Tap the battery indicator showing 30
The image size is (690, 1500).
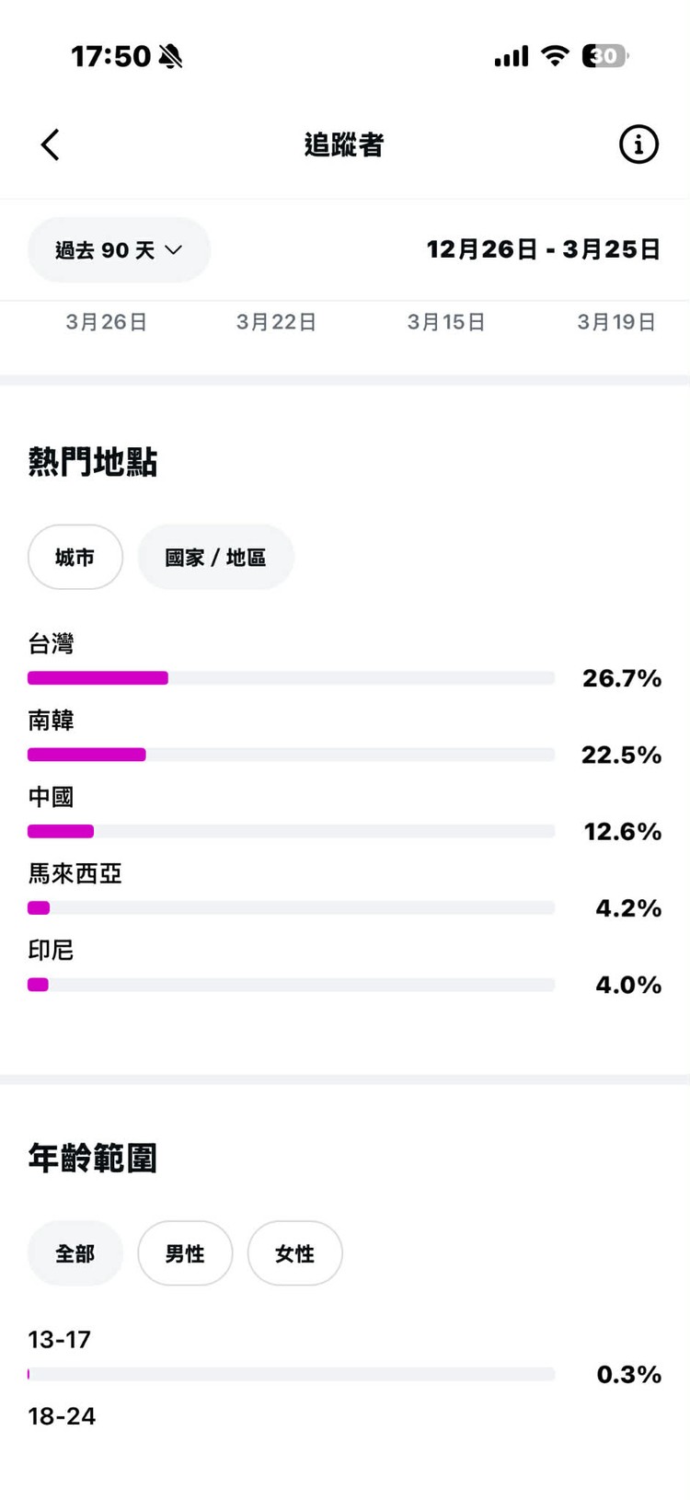[x=603, y=56]
